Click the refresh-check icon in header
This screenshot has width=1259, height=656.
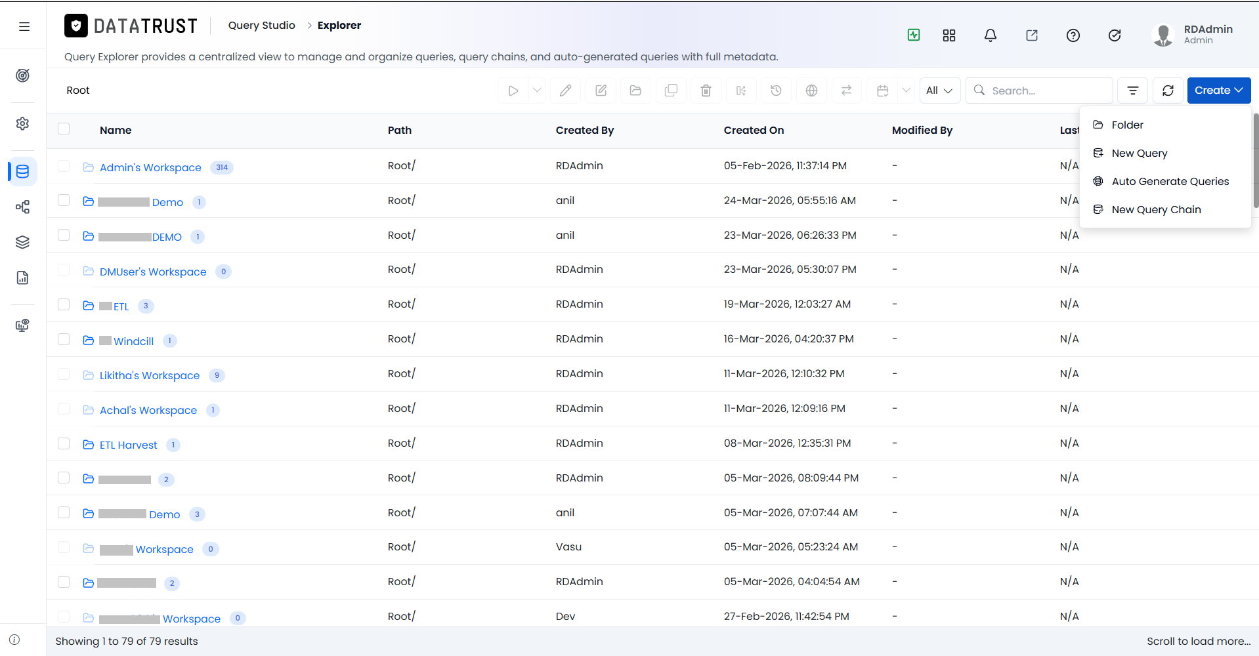coord(1115,35)
